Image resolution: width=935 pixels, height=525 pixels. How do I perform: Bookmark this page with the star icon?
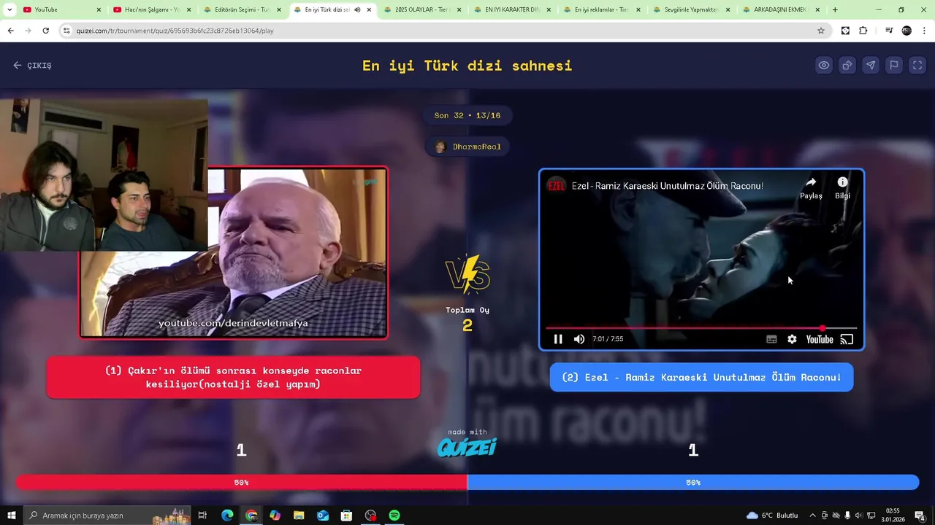pos(821,31)
